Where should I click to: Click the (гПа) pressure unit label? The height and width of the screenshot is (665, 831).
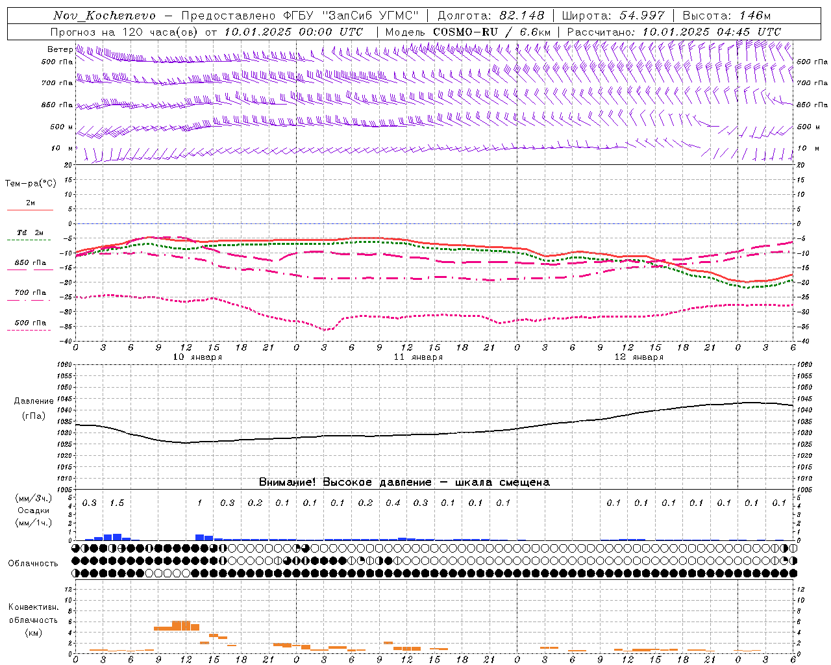click(x=34, y=416)
